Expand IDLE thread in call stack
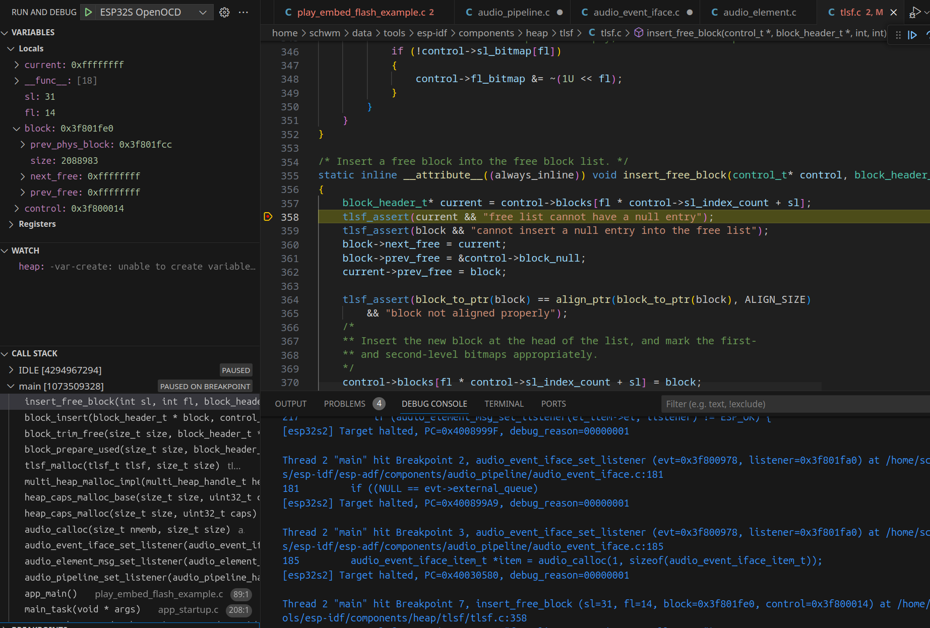Screen dimensions: 930x628 click(11, 370)
